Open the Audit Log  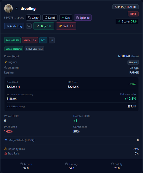[x=14, y=26]
